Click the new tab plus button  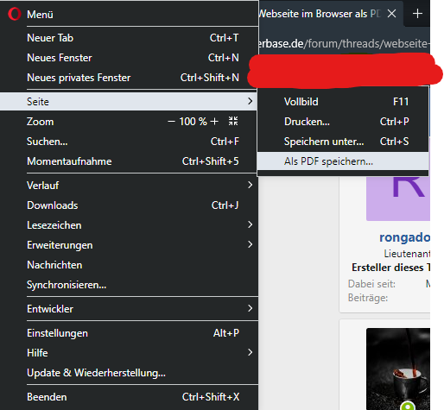417,14
